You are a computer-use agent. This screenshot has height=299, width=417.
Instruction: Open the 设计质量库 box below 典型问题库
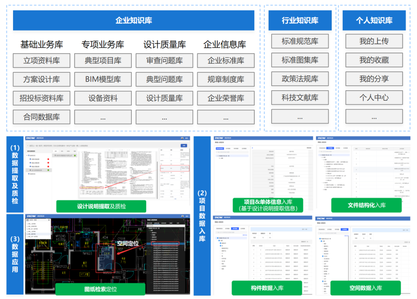(164, 98)
